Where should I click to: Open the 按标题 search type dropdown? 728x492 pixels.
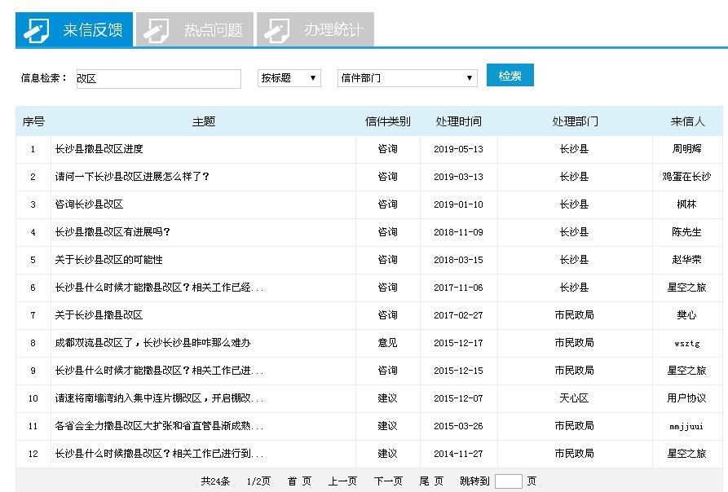click(x=289, y=77)
